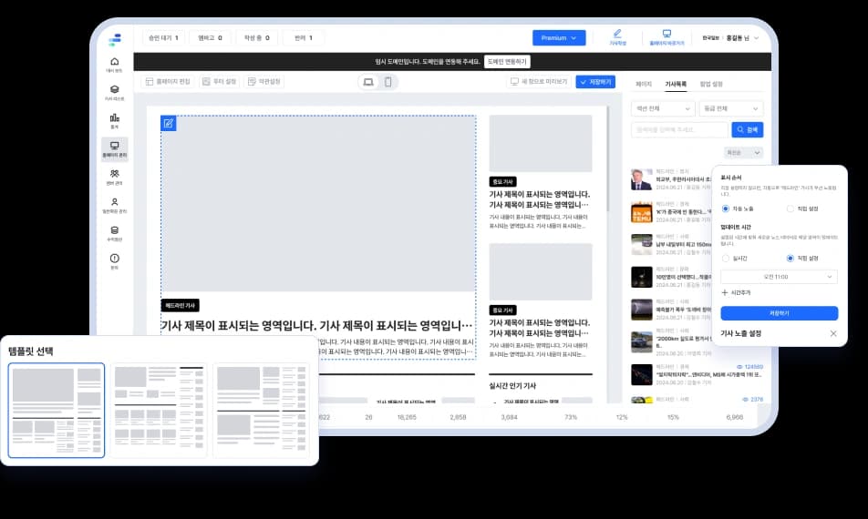
Task: Select 직접 설정 under 표시 순서
Action: click(x=790, y=209)
